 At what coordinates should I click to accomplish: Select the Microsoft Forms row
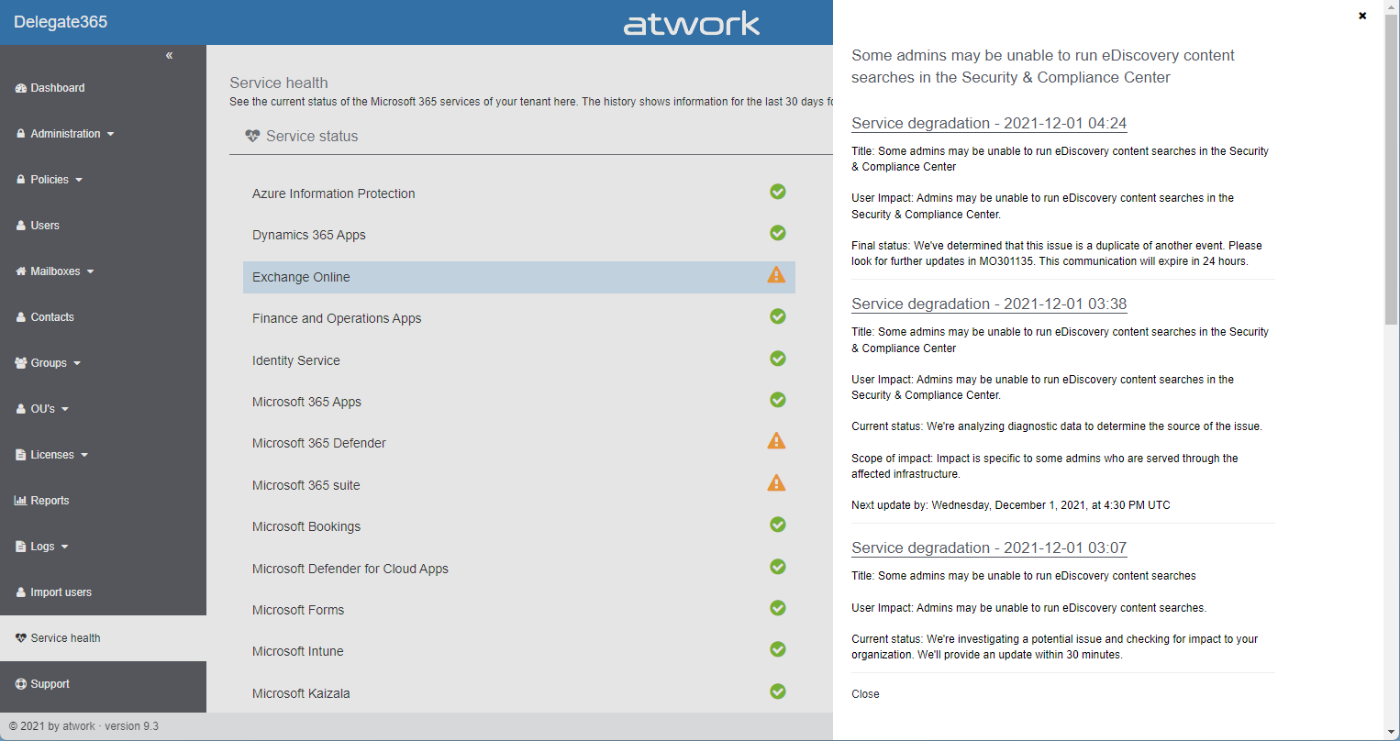tap(519, 610)
